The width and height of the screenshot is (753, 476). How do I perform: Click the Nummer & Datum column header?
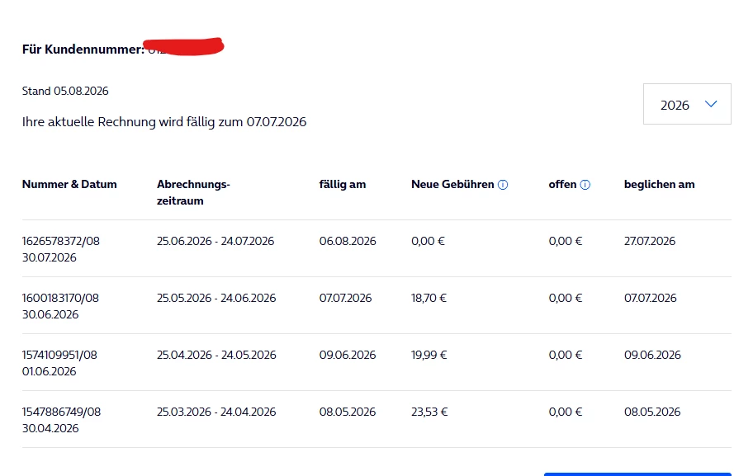click(69, 184)
